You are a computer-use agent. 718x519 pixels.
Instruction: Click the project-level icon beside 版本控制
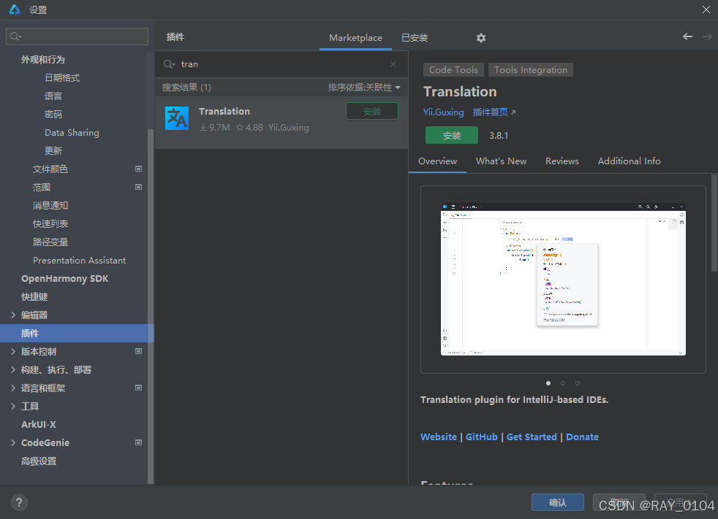138,351
